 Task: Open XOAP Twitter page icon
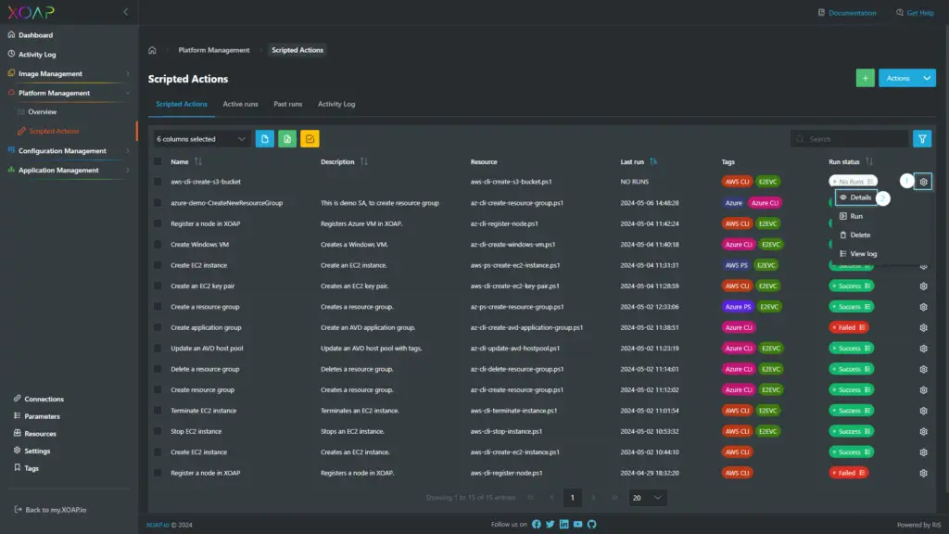pyautogui.click(x=550, y=525)
